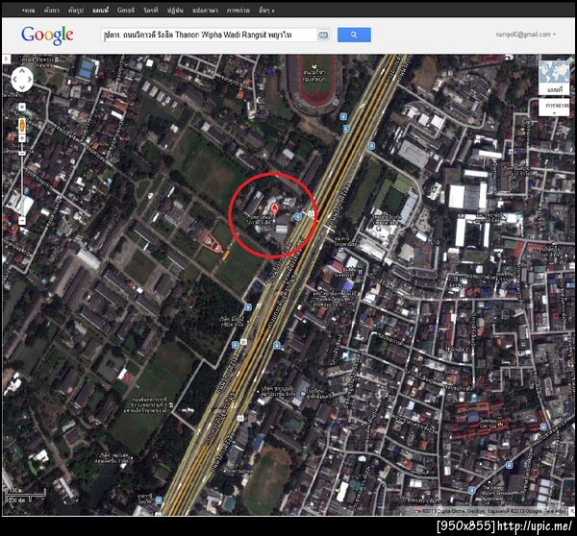
Task: Collapse the overview map arrow at bottom right
Action: 572,511
